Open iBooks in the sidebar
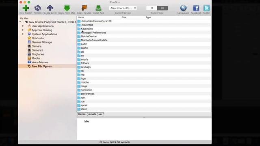This screenshot has height=146, width=260. click(36, 58)
